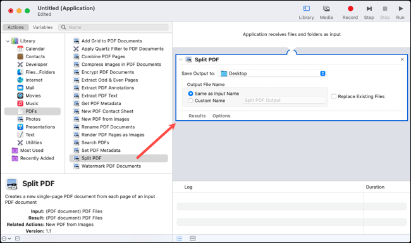The image size is (411, 243).
Task: Show Options of Split PDF action
Action: [221, 116]
